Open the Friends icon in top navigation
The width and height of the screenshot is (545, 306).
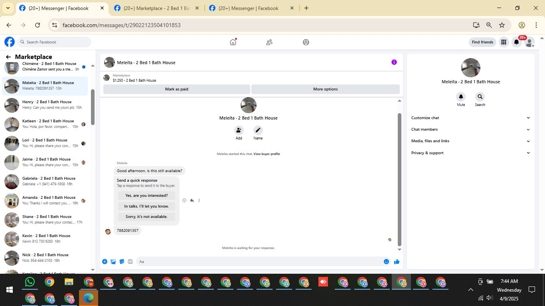(269, 42)
